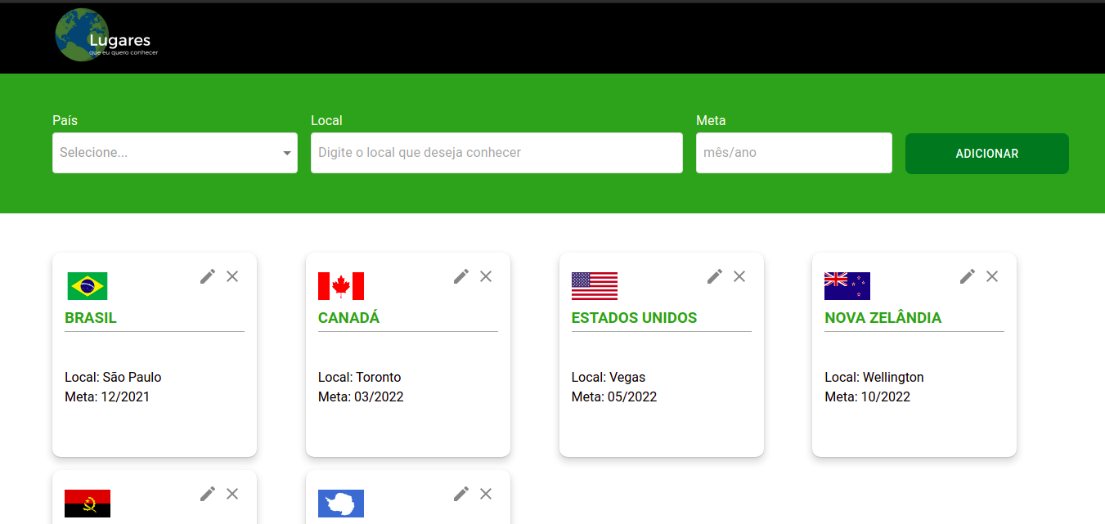
Task: Click the pencil icon on Canadá card
Action: pyautogui.click(x=461, y=276)
